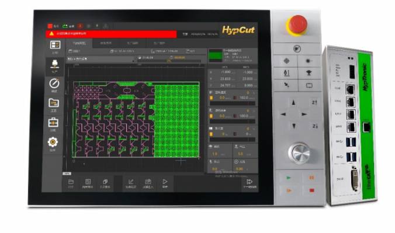Click the play triangle icon in bottom toolbar
Screen dimensions: 395x233
click(x=165, y=182)
